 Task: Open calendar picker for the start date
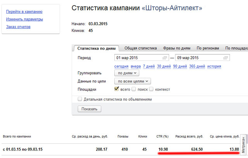coord(165,58)
